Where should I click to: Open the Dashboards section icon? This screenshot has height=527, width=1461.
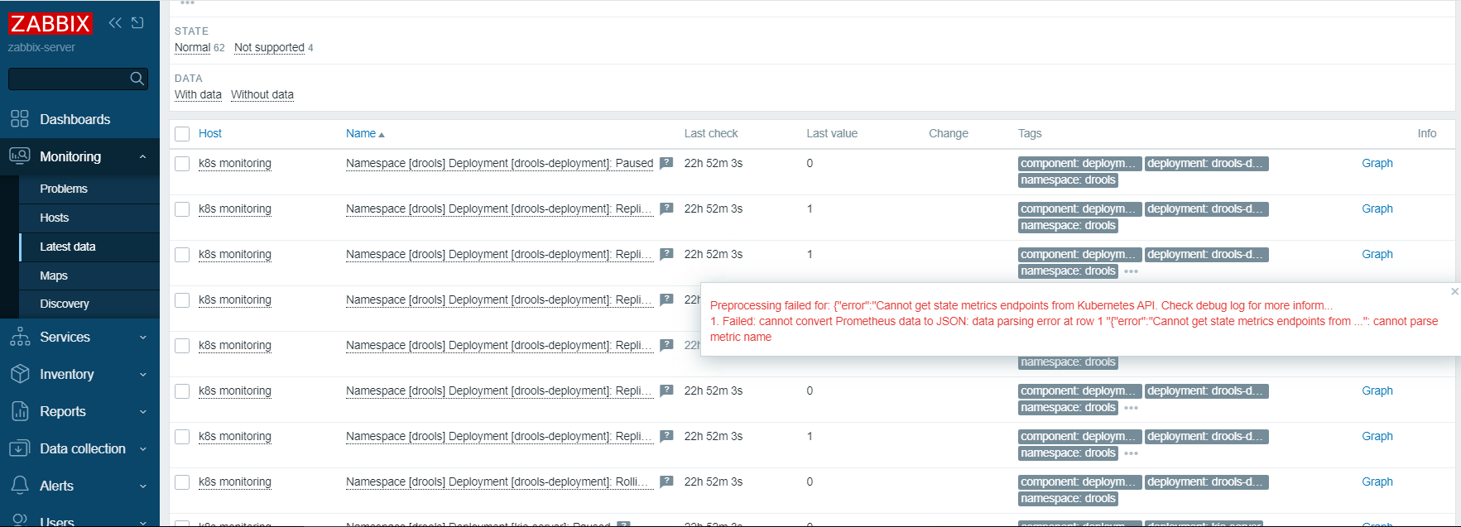click(20, 119)
